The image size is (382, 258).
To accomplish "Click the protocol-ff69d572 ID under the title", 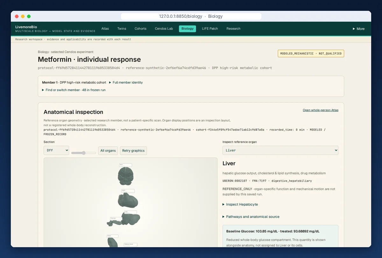I will tap(79, 68).
